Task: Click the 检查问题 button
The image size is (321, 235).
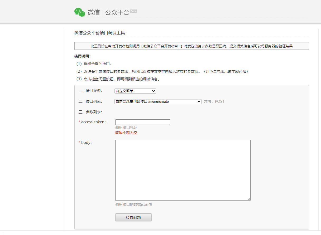Action: click(133, 217)
